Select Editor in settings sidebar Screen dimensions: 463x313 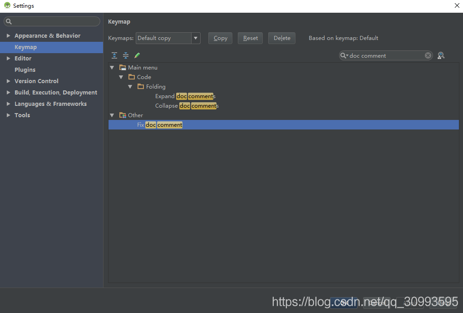tap(23, 58)
